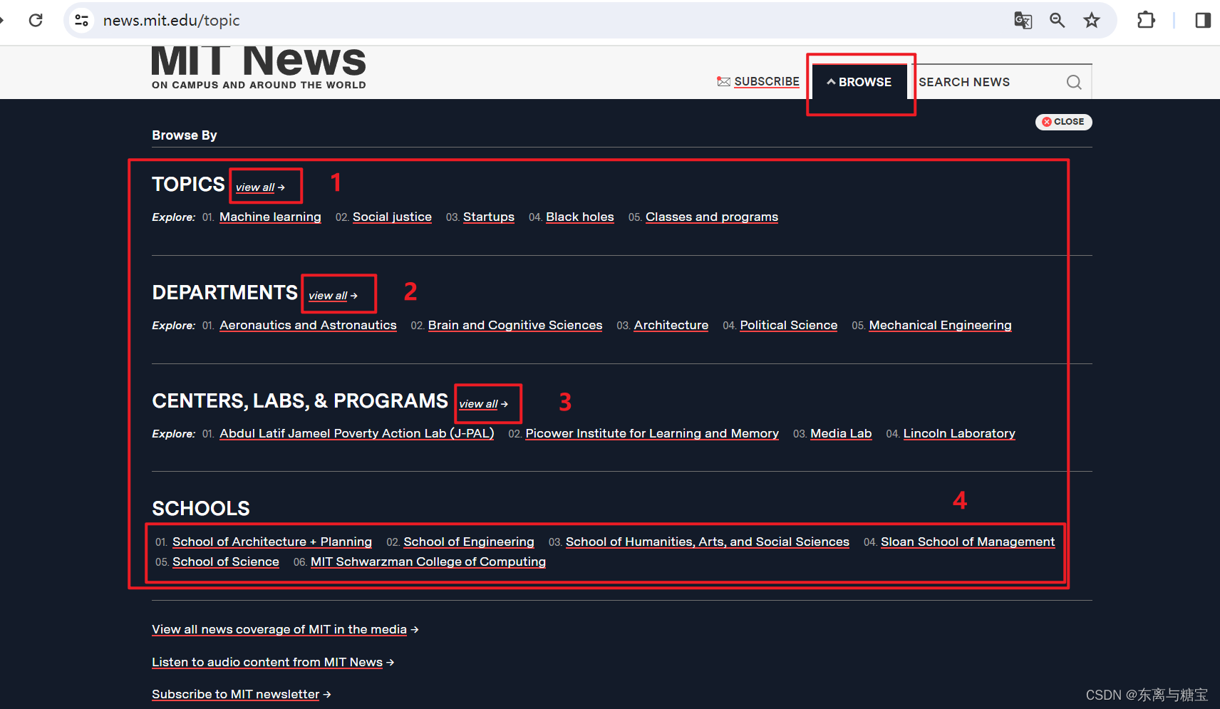Reload the page with the refresh icon
Screen dimensions: 1220x709
[36, 20]
